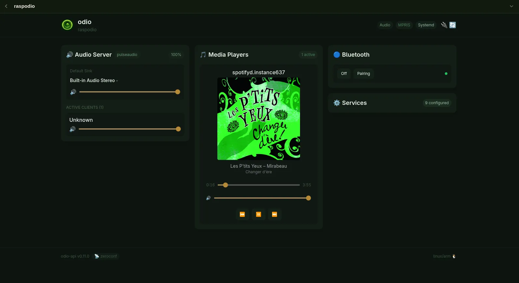This screenshot has height=283, width=519.
Task: Select the Systemd tag in header
Action: [x=426, y=25]
